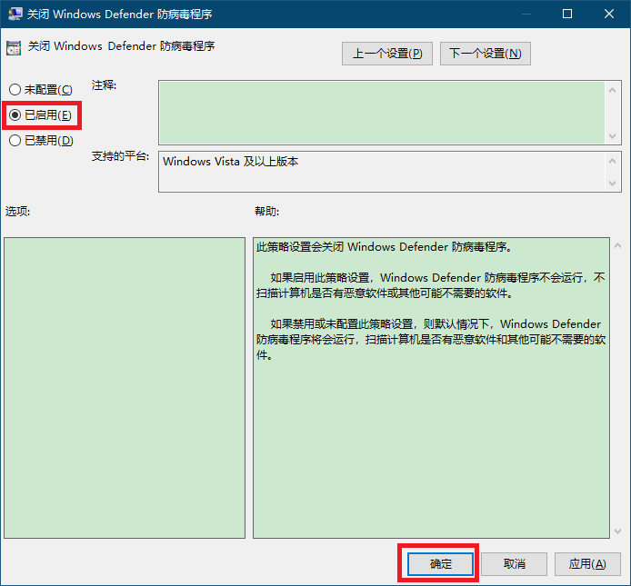
Task: Click the 帮助 panel scroll up arrow
Action: pos(617,245)
